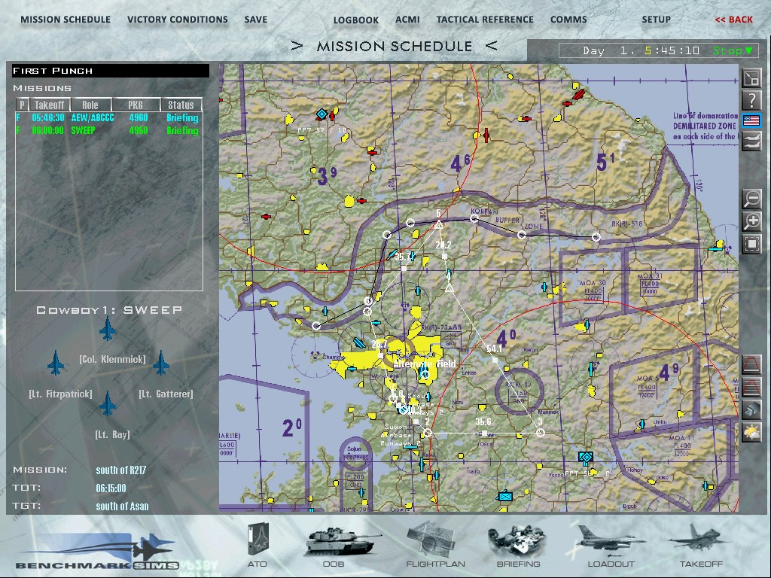Click the 54.1 leg distance label
Viewport: 771px width, 578px height.
point(494,348)
